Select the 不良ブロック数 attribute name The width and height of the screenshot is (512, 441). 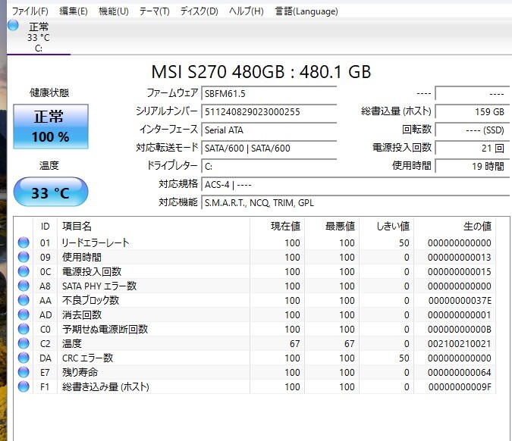point(91,300)
